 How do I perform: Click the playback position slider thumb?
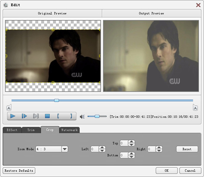(x=57, y=100)
